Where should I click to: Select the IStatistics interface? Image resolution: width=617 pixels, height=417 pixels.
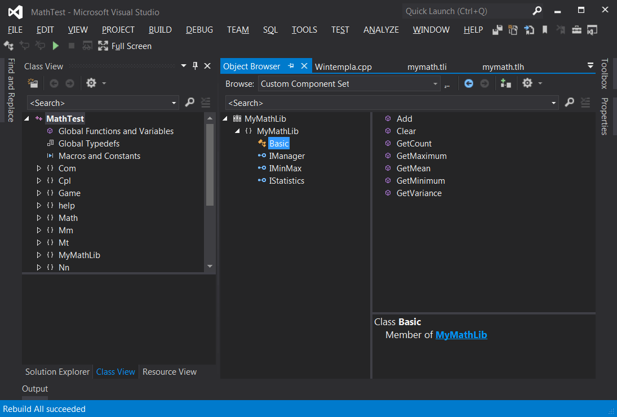pos(286,180)
